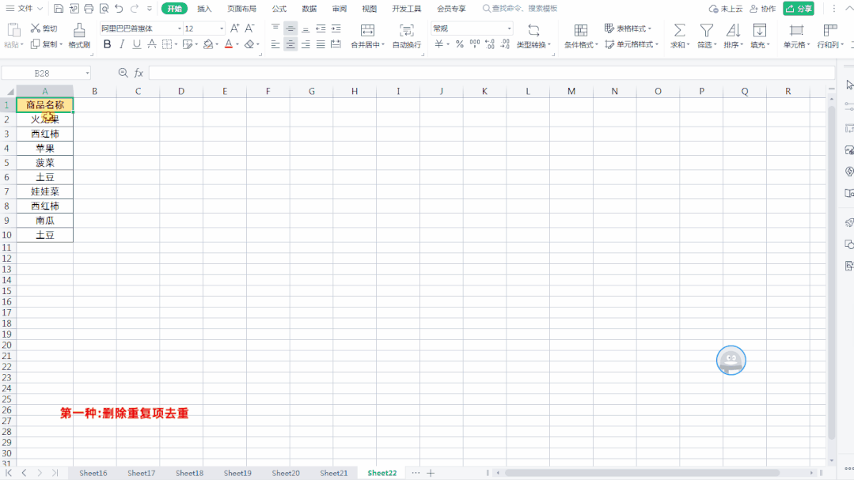This screenshot has height=480, width=854.
Task: Click the Save icon in quick access toolbar
Action: [59, 8]
